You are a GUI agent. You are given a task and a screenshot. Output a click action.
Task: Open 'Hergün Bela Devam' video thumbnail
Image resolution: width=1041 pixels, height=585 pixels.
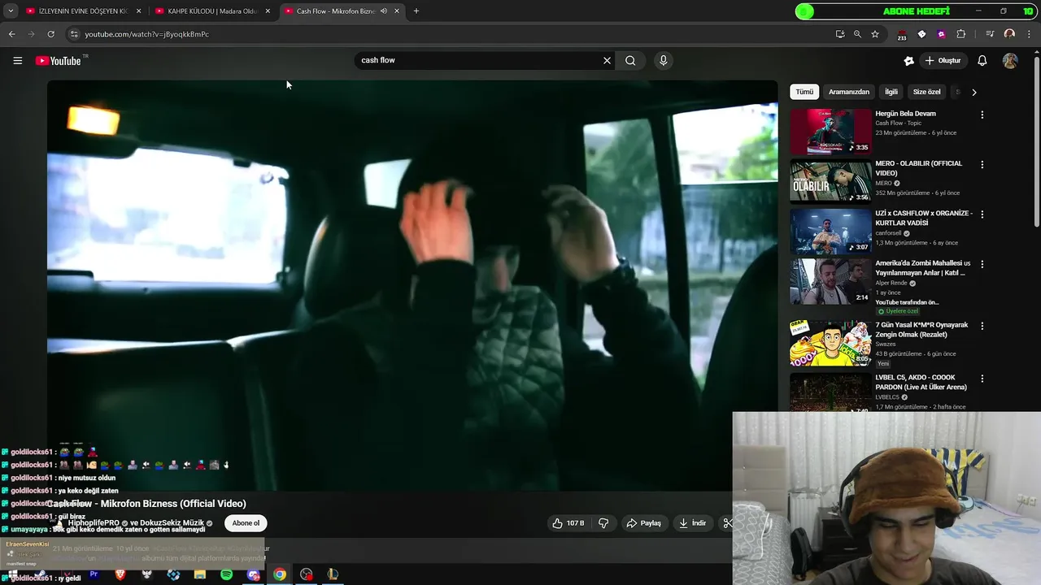tap(830, 132)
